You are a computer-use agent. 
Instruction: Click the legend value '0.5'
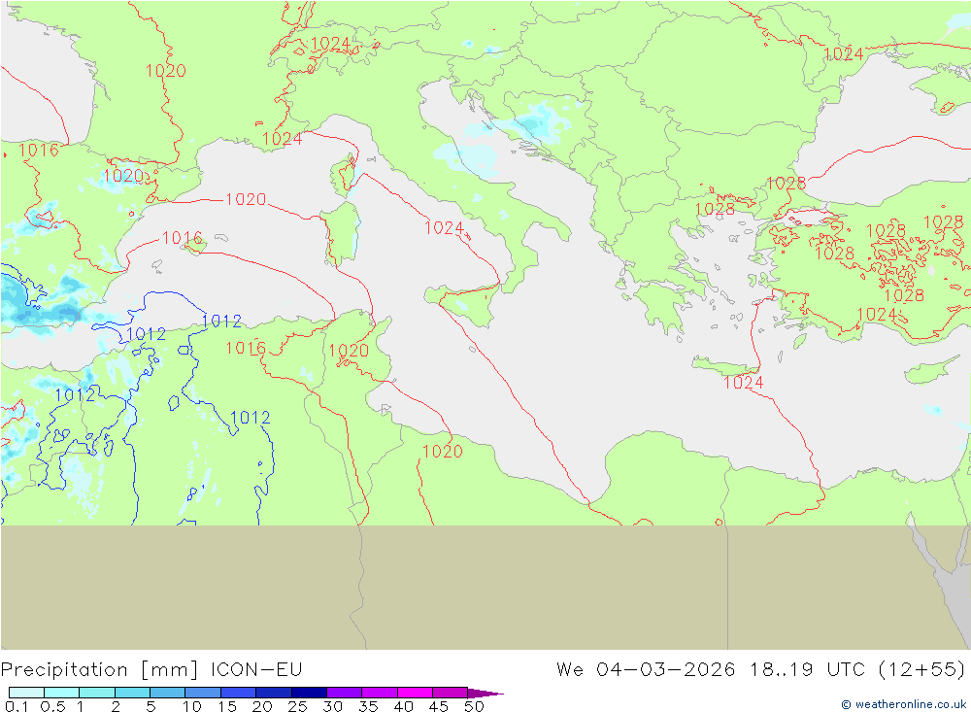[52, 706]
